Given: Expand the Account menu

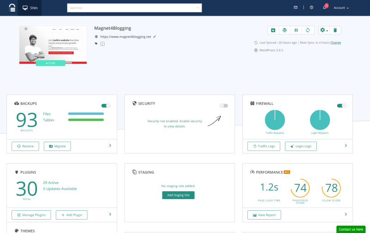Looking at the screenshot, I should pyautogui.click(x=341, y=8).
